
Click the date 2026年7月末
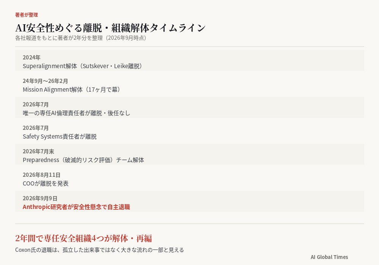(x=38, y=151)
